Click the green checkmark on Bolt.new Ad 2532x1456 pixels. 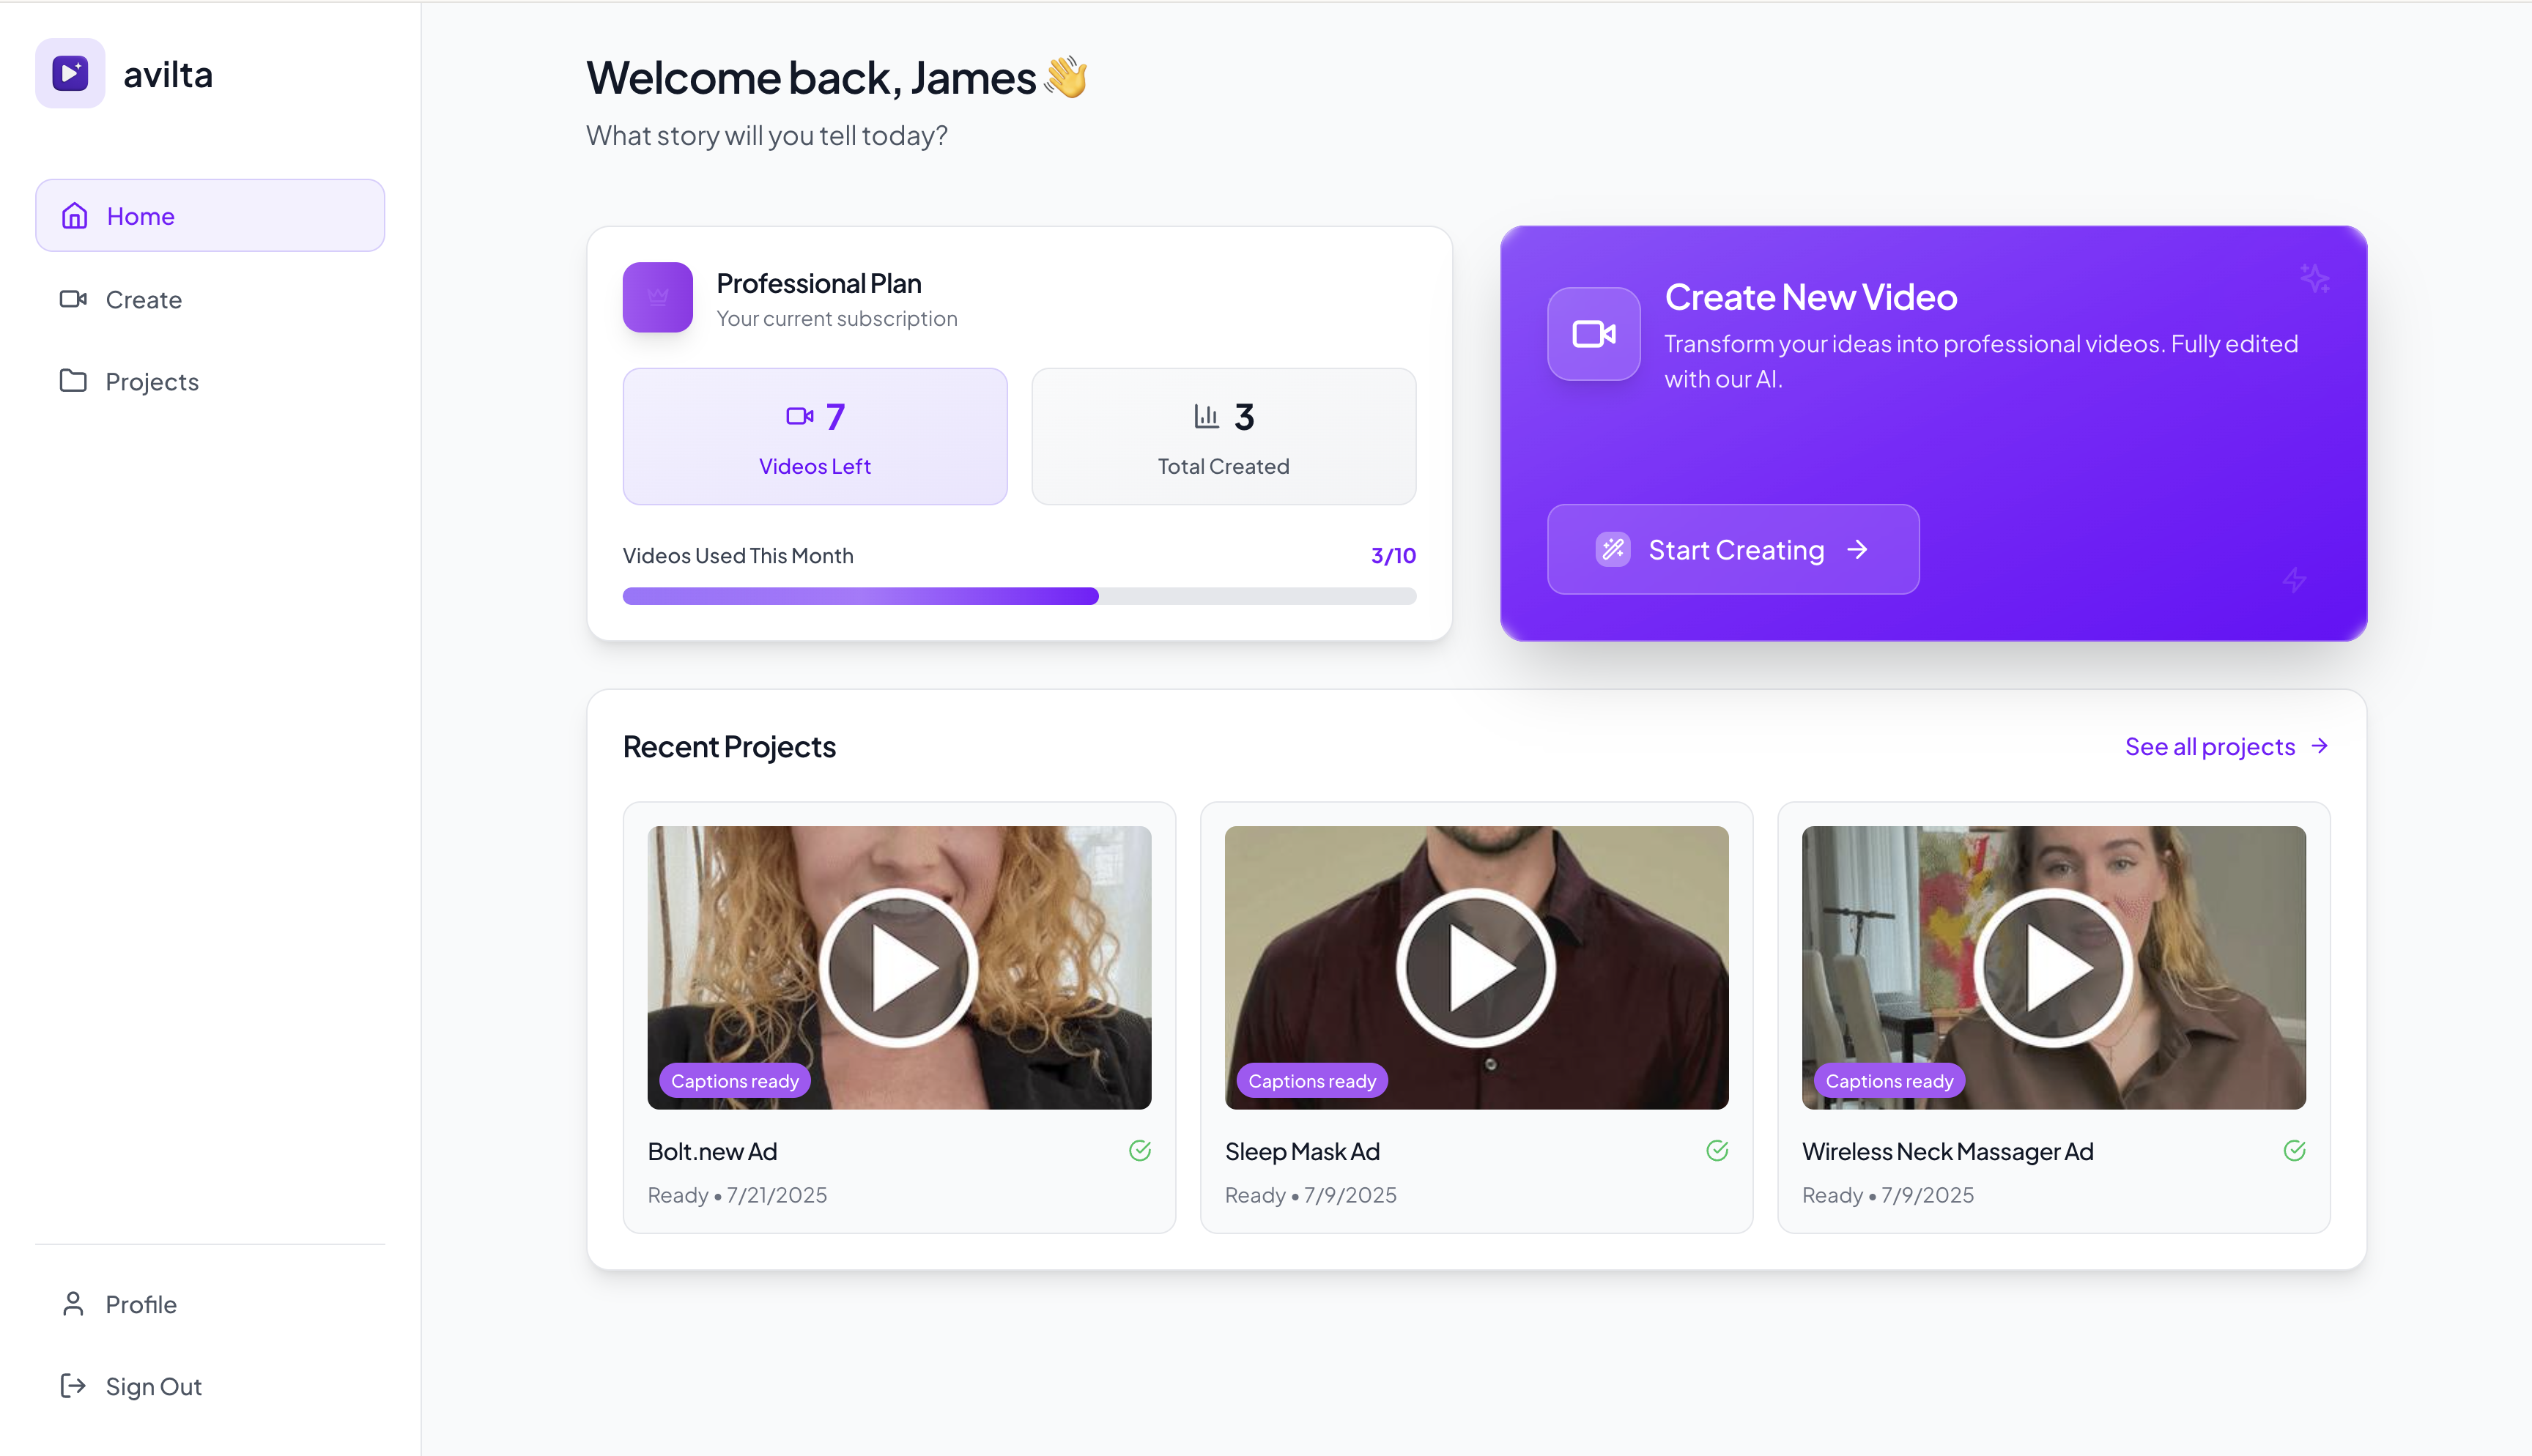click(1139, 1151)
